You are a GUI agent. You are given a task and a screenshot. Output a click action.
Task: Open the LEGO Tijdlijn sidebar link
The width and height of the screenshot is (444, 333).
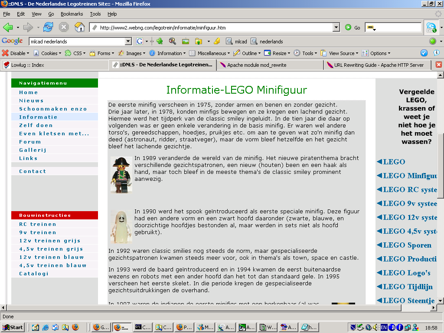[x=405, y=287]
